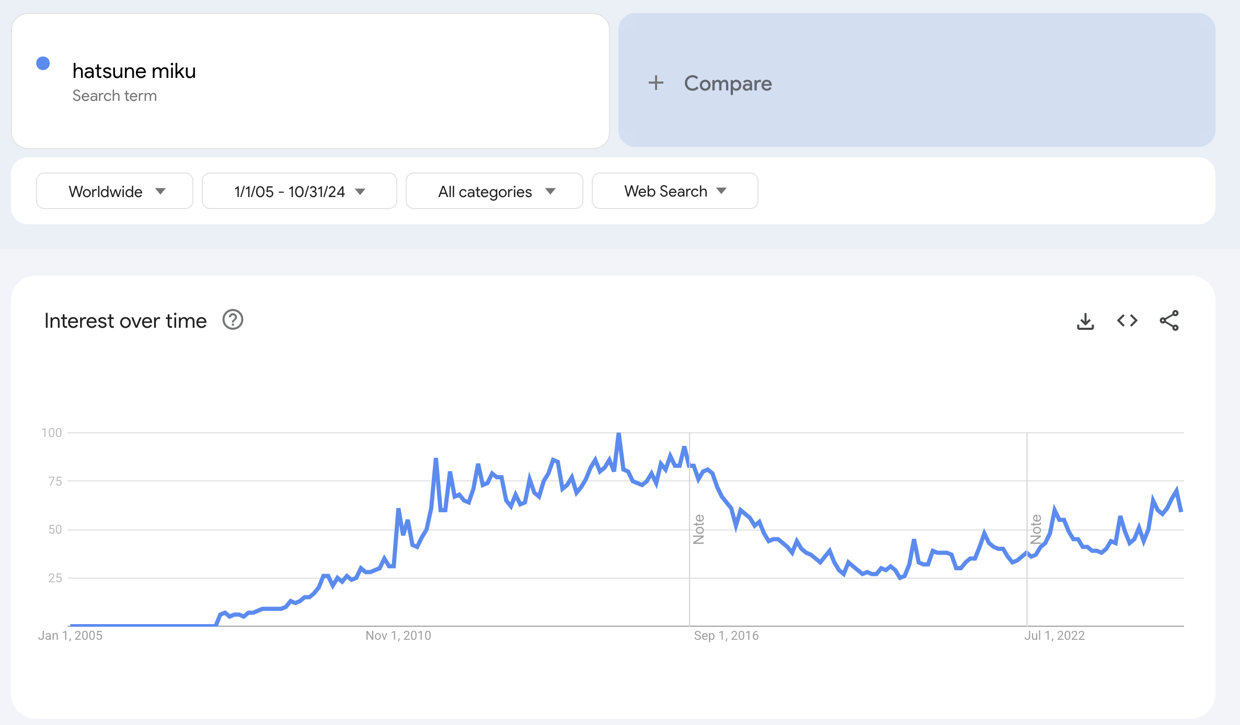The image size is (1240, 725).
Task: Click the Jan 1, 2005 axis label
Action: click(x=70, y=636)
